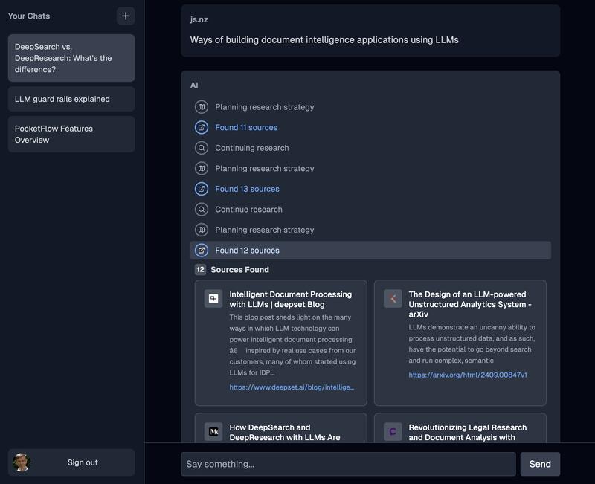Click the map icon above Found 13 sources
This screenshot has height=484, width=595.
pos(202,169)
